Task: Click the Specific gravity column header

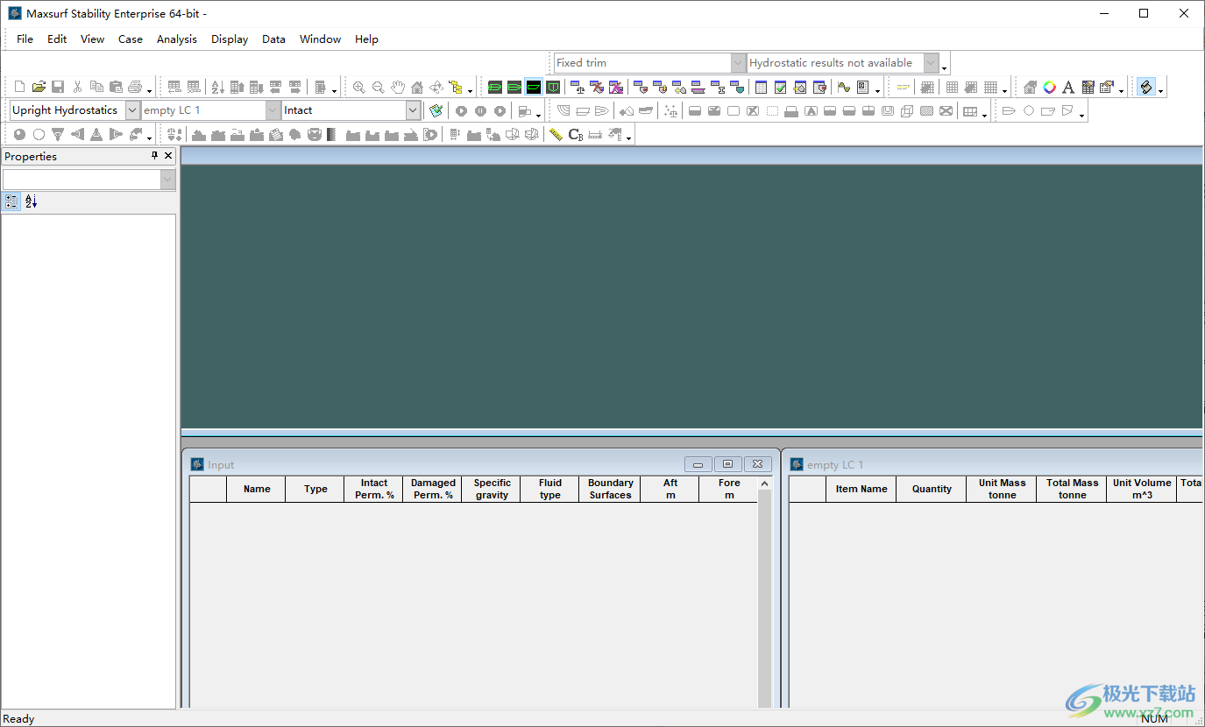Action: pyautogui.click(x=492, y=489)
